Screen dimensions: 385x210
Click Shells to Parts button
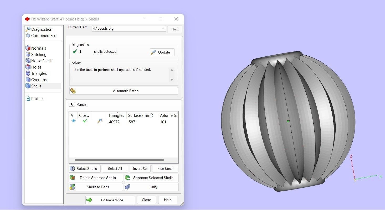tap(96, 187)
